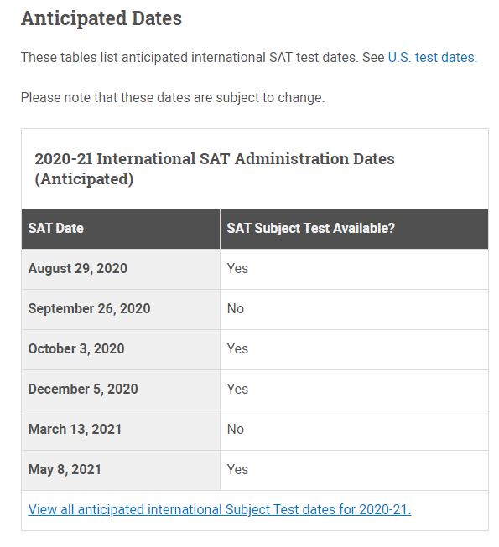Select the May 8, 2021 date cell

121,470
